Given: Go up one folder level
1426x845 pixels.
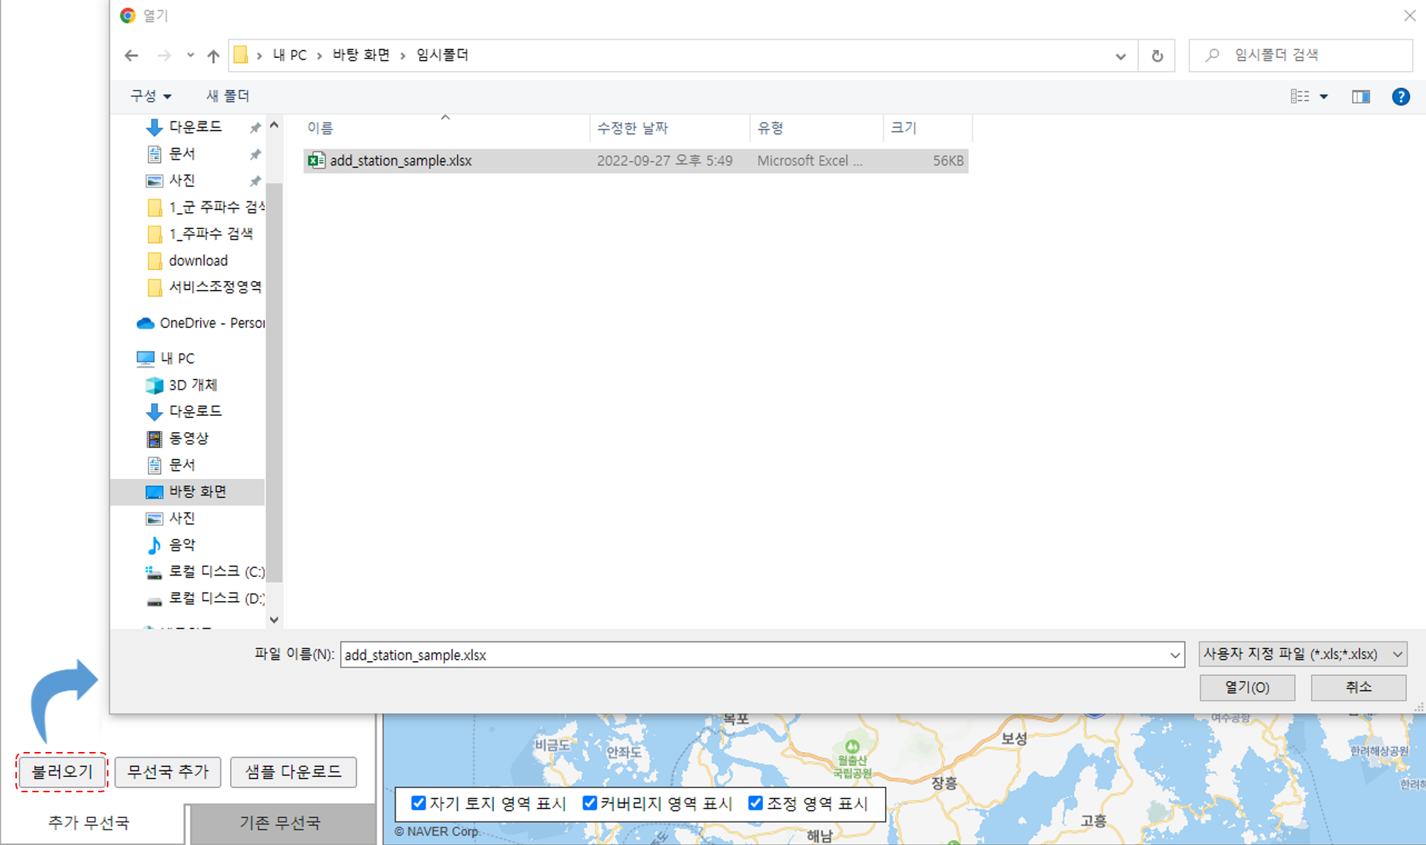Looking at the screenshot, I should (213, 56).
